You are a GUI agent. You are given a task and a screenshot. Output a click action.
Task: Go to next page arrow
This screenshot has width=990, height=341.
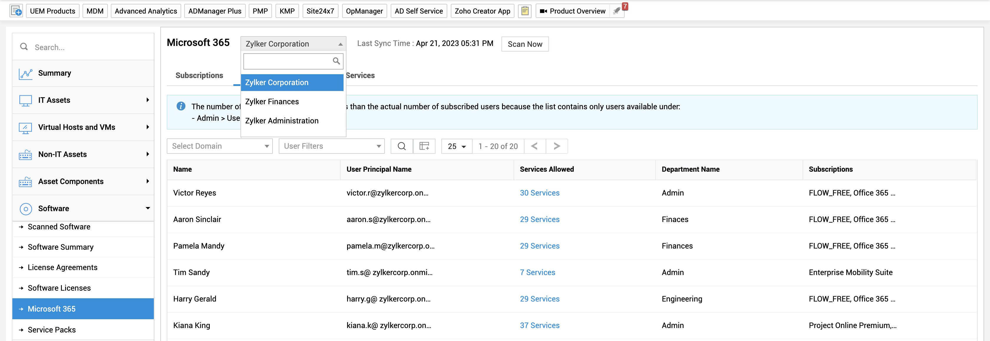[x=557, y=146]
